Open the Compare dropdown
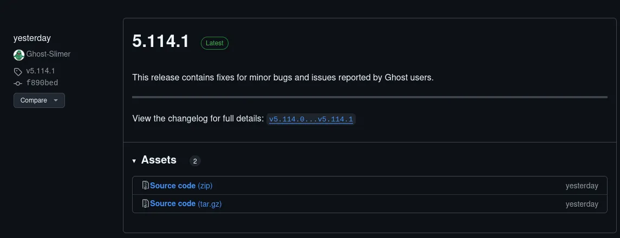Image resolution: width=620 pixels, height=238 pixels. click(x=39, y=100)
